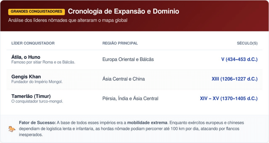The image size is (269, 143).
Task: Click the SÉCULO(S) column header
Action: [247, 43]
